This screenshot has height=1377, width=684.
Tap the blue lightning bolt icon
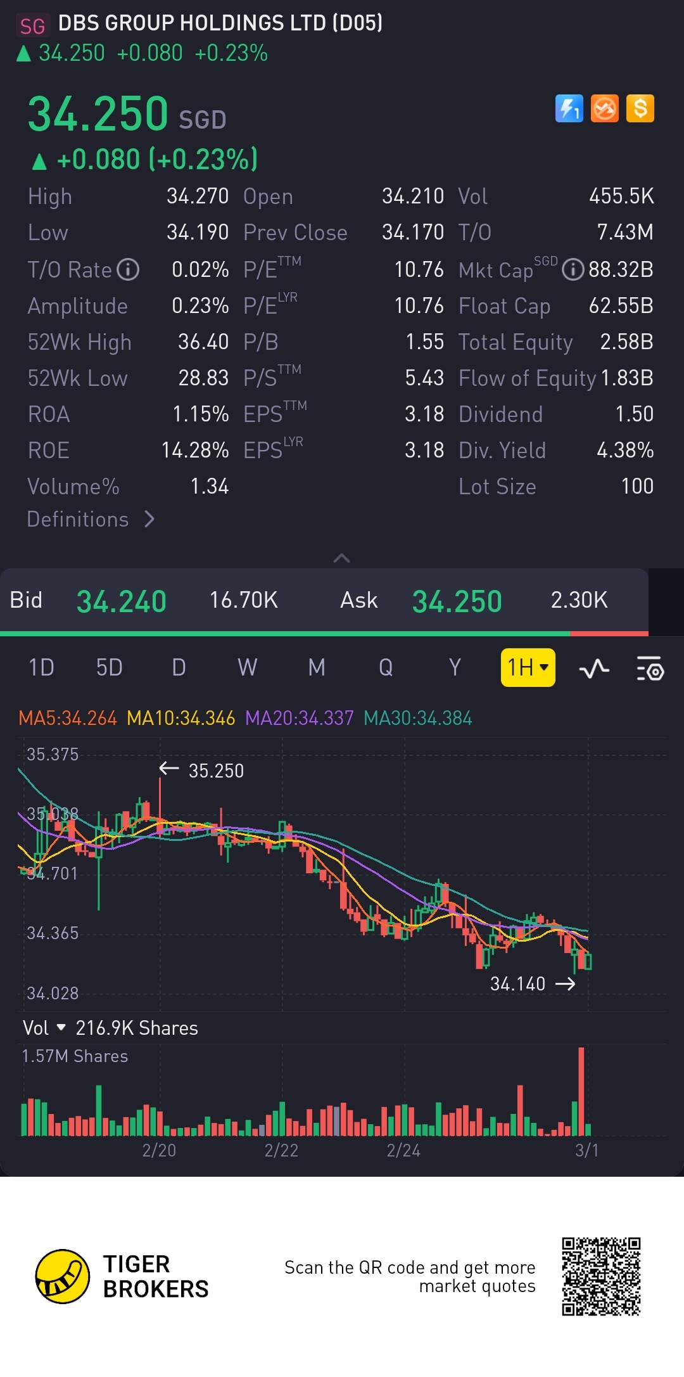pyautogui.click(x=569, y=108)
